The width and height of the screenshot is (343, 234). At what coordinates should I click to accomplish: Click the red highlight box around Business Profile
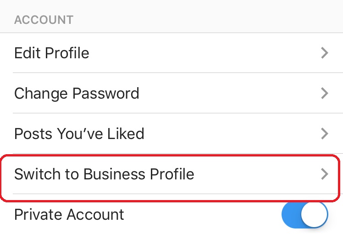pyautogui.click(x=257, y=157)
